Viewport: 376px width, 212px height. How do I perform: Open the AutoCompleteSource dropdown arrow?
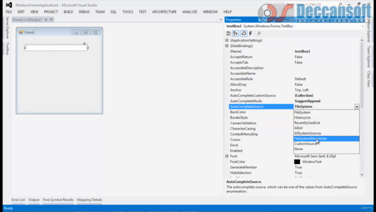click(x=357, y=107)
